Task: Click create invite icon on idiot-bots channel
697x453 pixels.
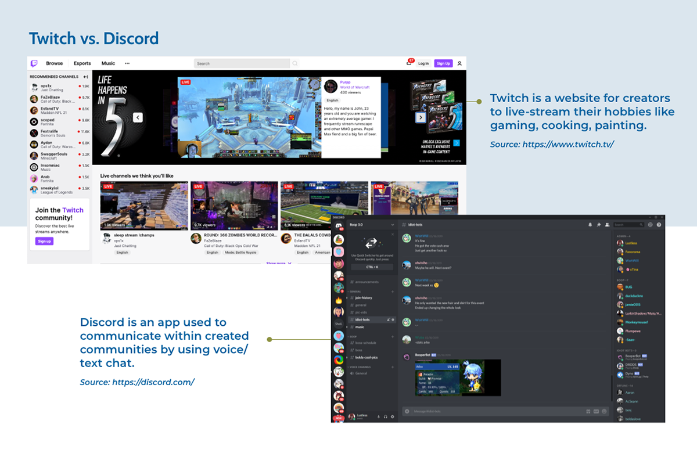Action: (x=388, y=319)
